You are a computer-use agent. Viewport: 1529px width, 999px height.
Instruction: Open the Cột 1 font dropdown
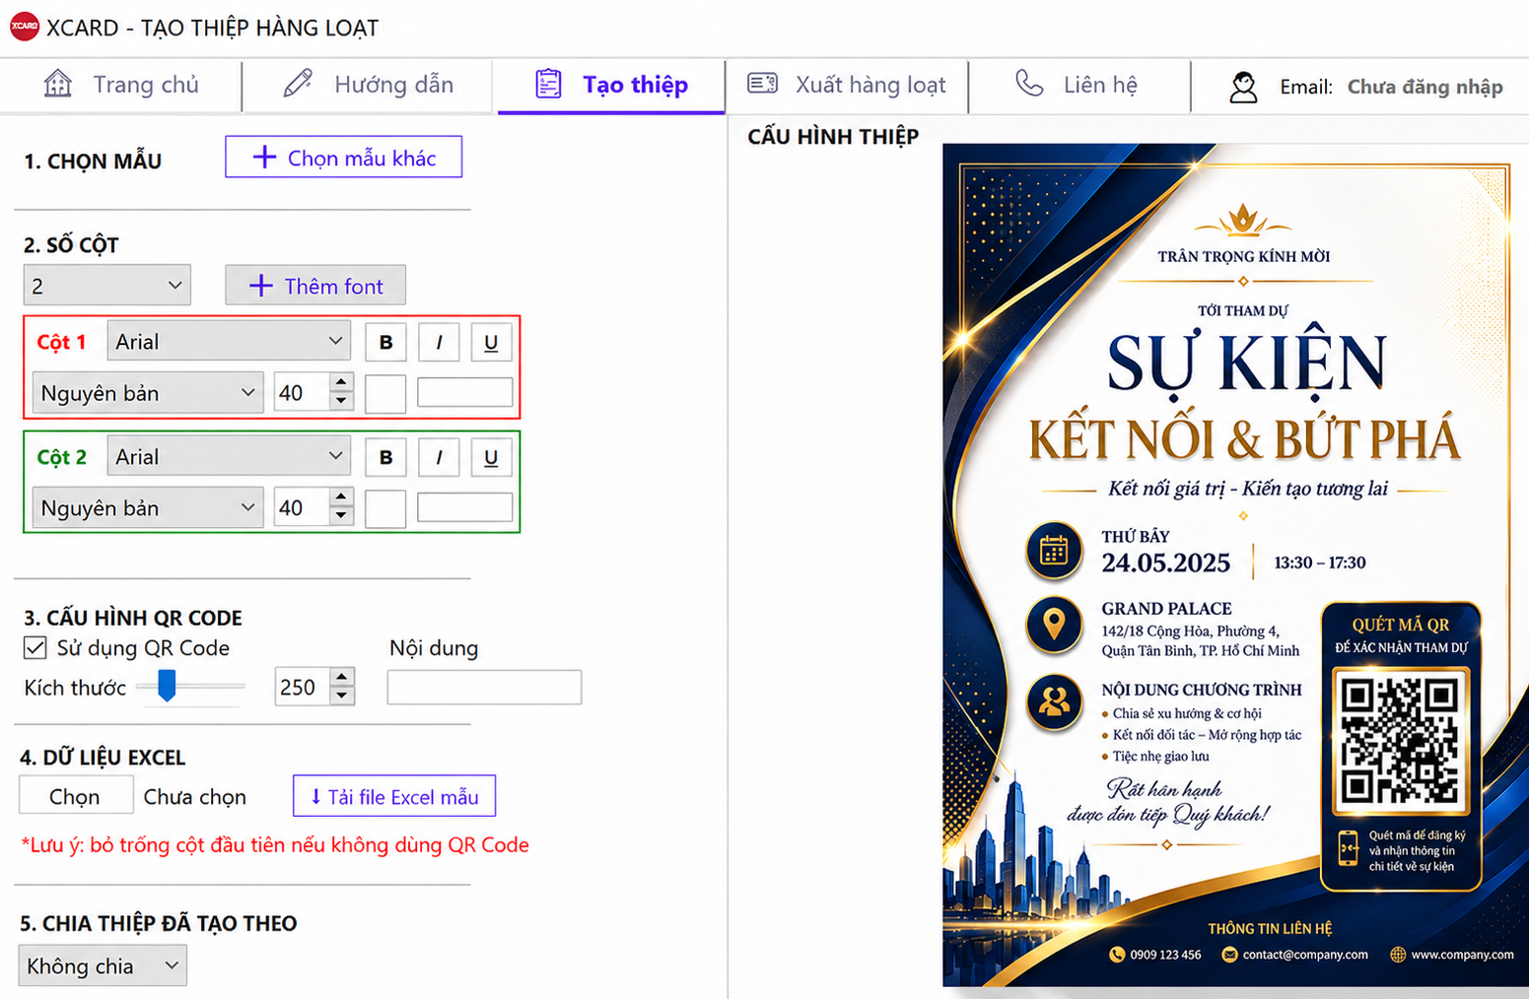[x=229, y=342]
